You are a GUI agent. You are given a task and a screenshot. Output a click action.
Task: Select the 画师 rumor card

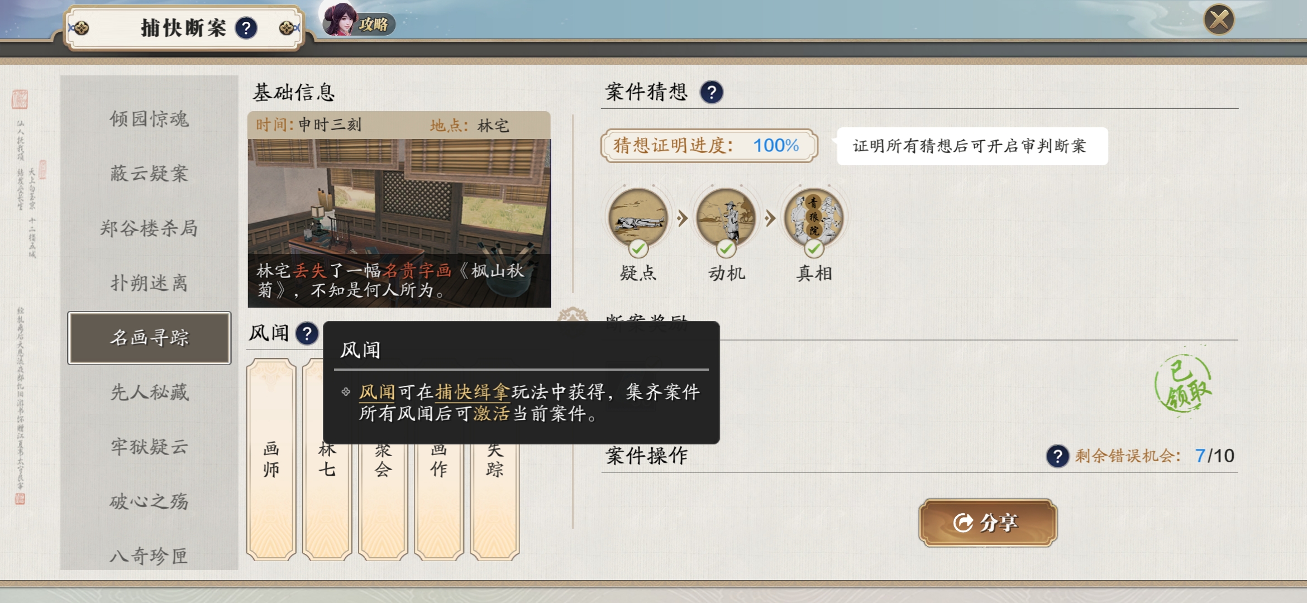271,459
